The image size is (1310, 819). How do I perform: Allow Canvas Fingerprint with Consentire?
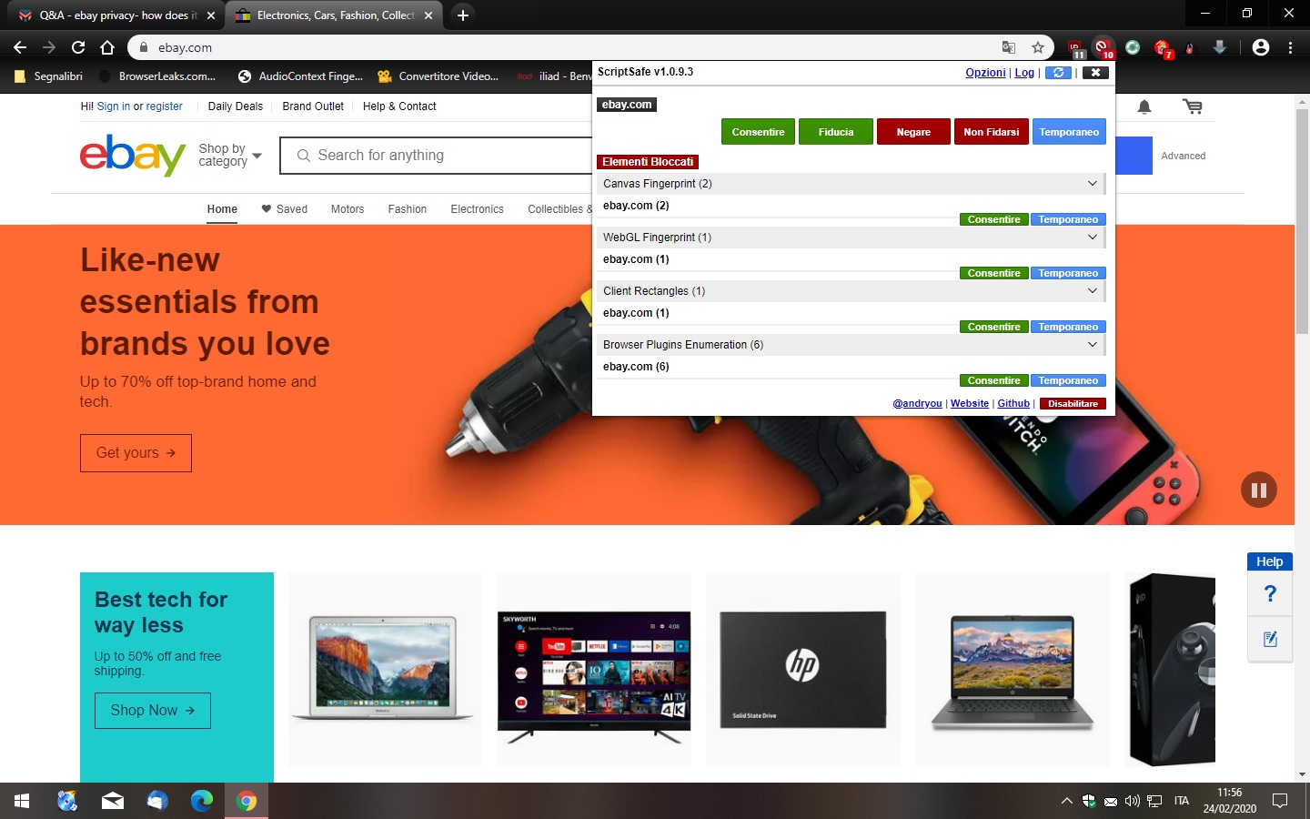click(994, 219)
